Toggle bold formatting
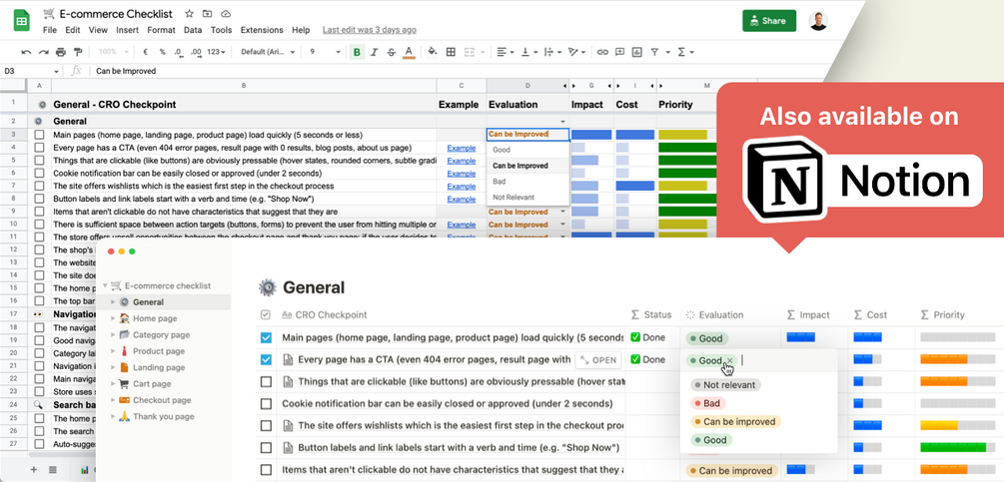1004x482 pixels. coord(357,53)
